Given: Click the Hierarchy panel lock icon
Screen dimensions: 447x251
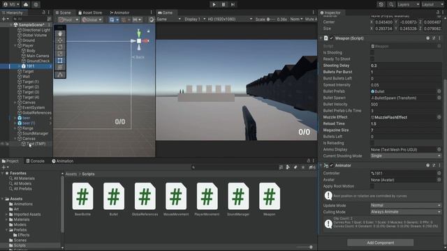Looking at the screenshot, I should (x=43, y=13).
